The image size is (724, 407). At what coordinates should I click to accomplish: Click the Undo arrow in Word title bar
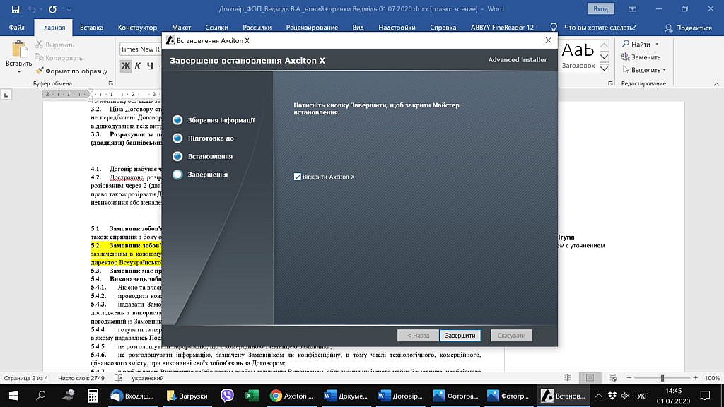(x=32, y=8)
